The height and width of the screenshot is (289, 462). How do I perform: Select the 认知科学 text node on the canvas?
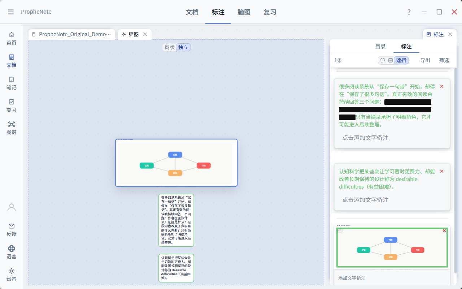click(x=176, y=268)
